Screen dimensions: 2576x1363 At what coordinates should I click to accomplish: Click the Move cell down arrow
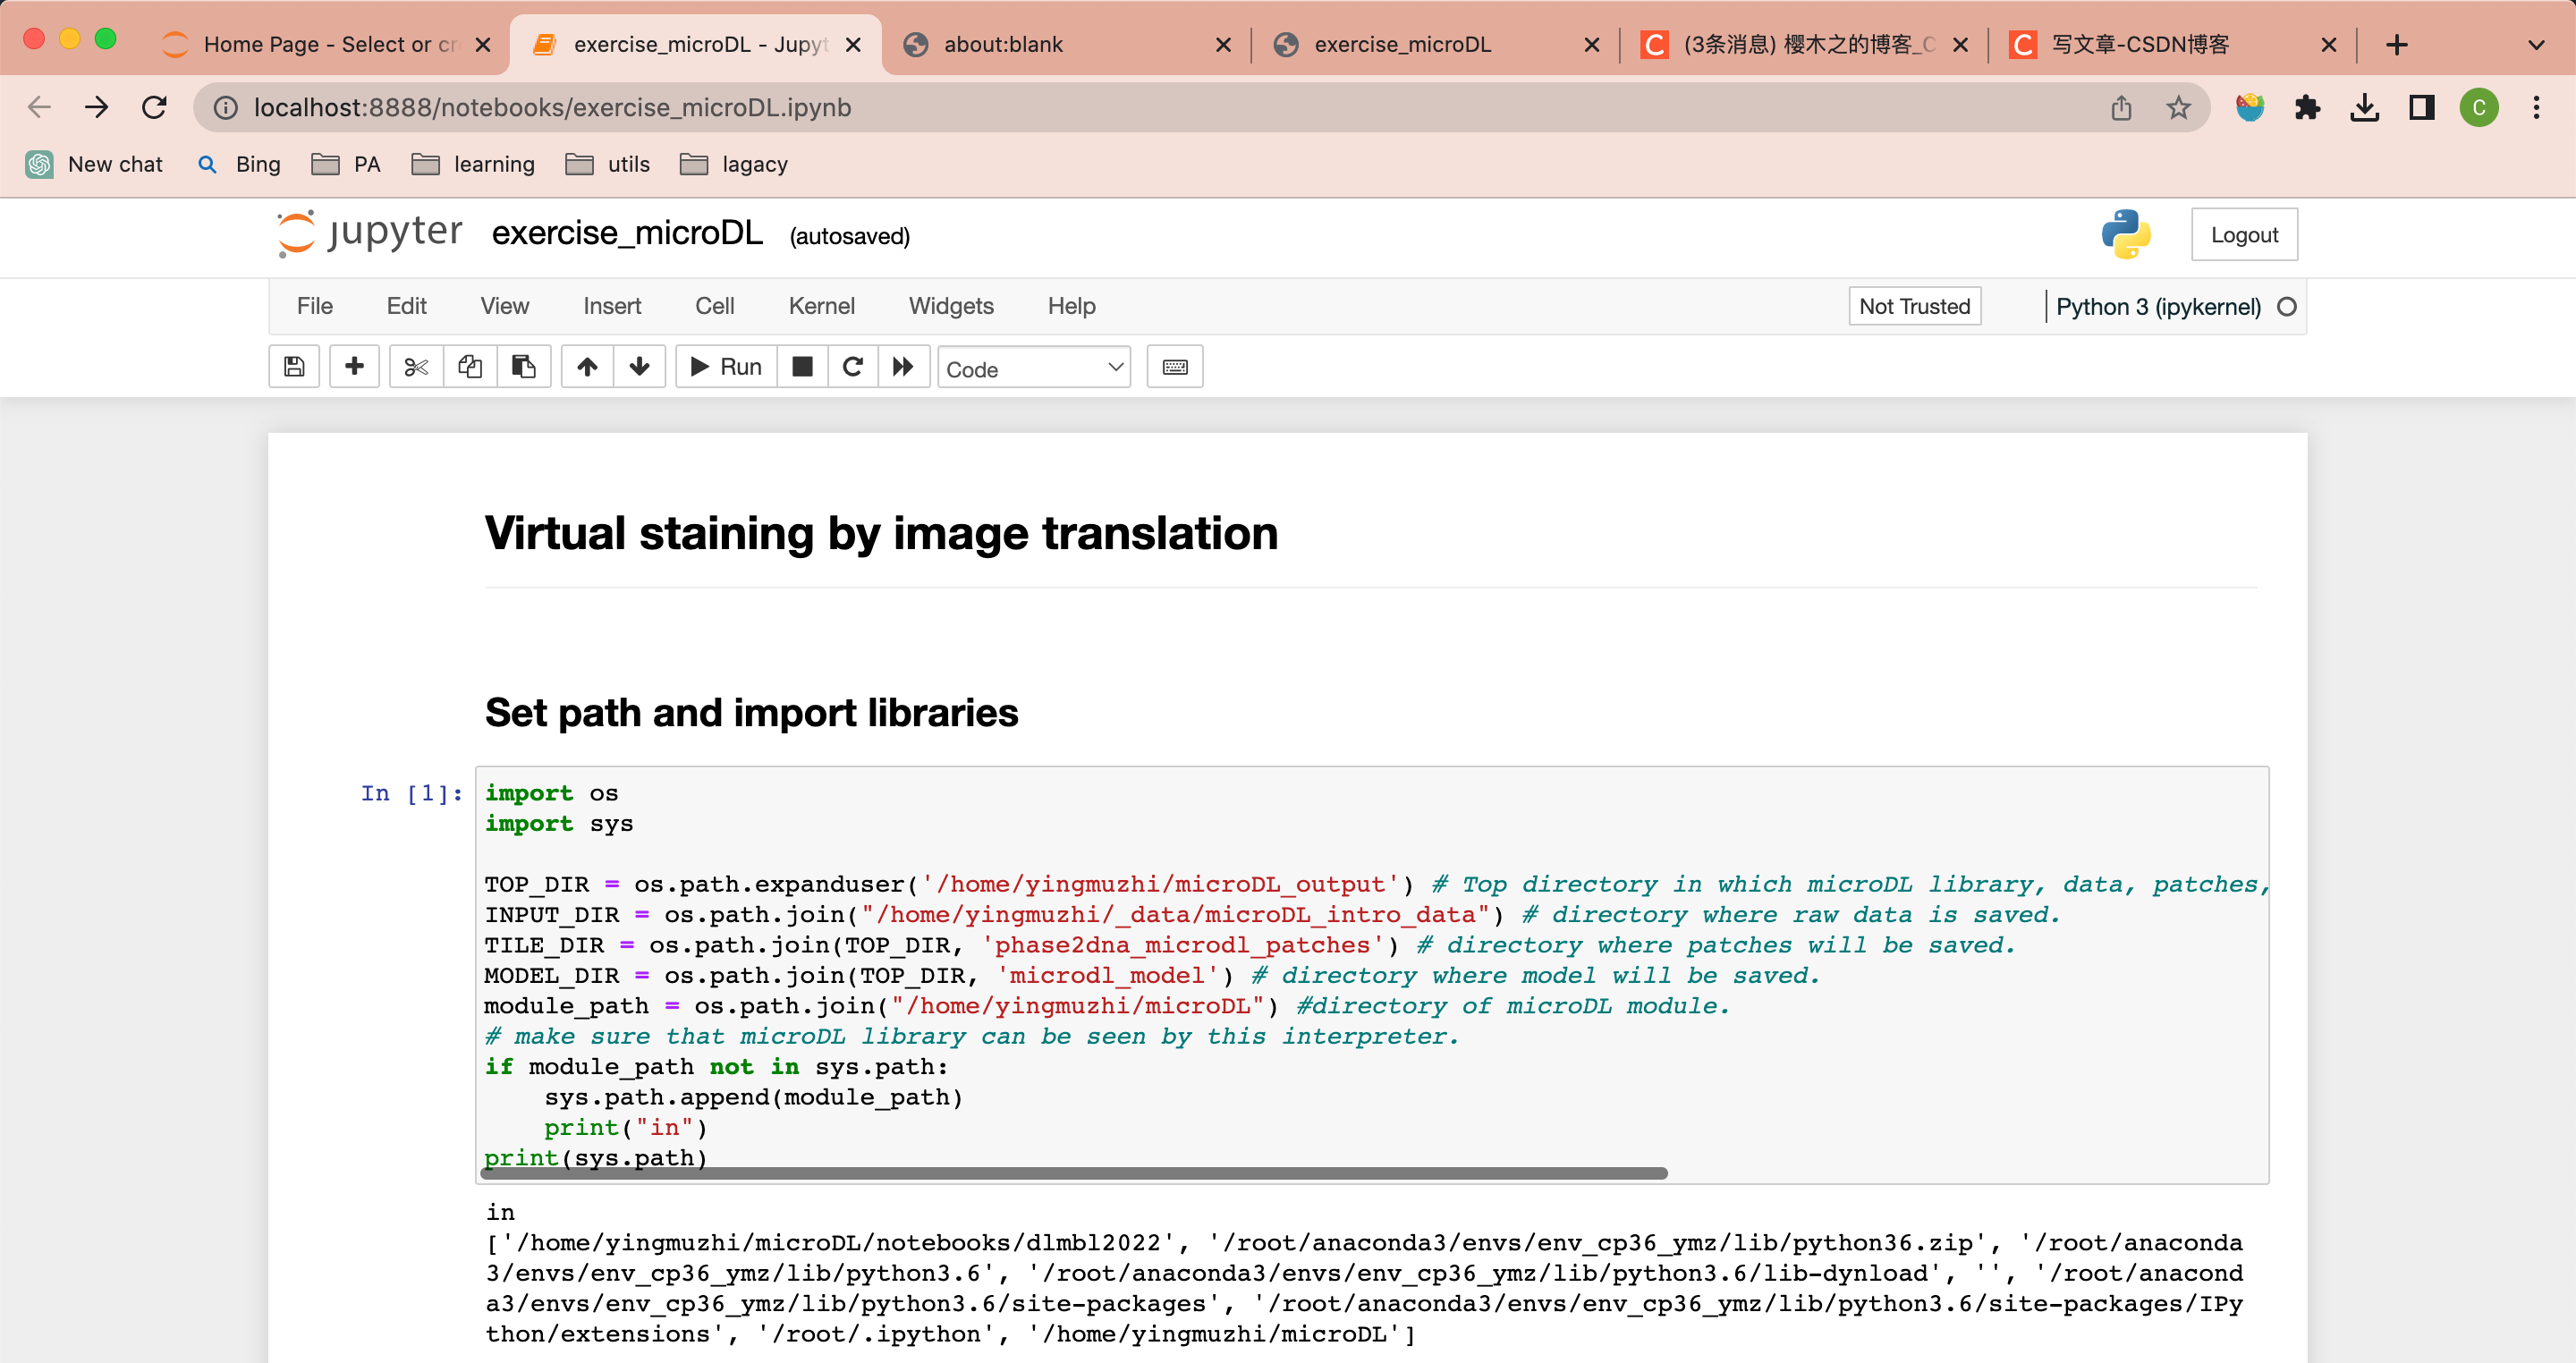tap(639, 367)
